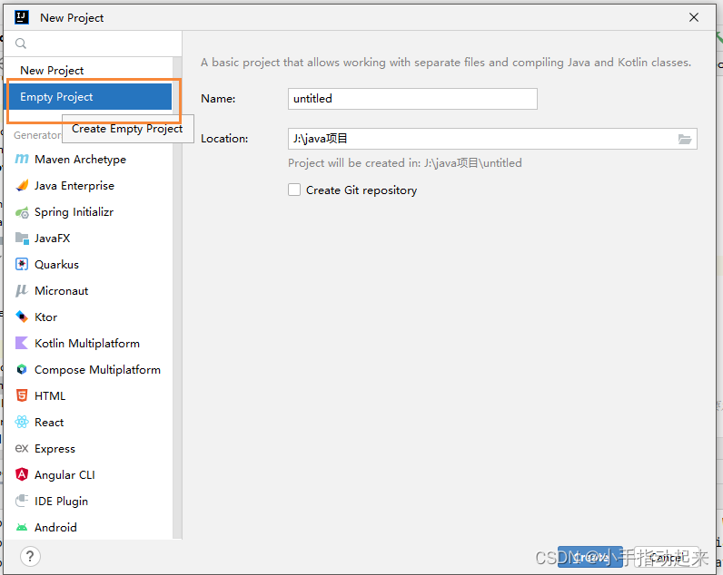The image size is (723, 575).
Task: Select the Micronaut label
Action: (62, 291)
